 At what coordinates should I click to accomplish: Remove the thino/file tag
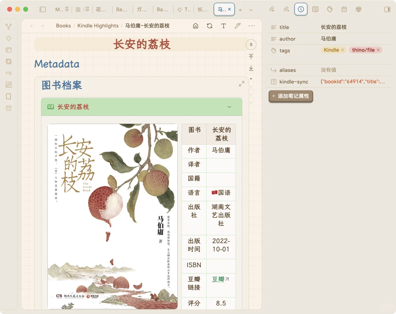tap(378, 50)
